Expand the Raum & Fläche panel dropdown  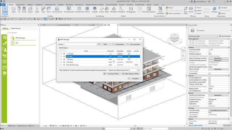(x=160, y=16)
